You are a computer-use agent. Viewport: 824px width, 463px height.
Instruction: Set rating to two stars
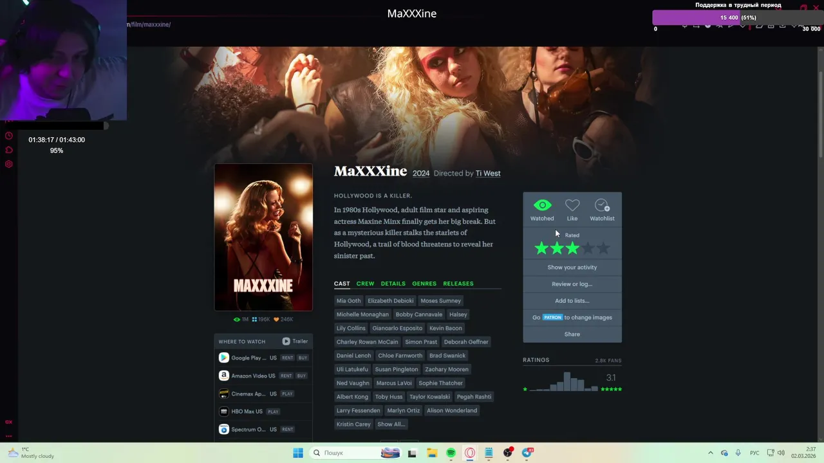[x=557, y=248]
